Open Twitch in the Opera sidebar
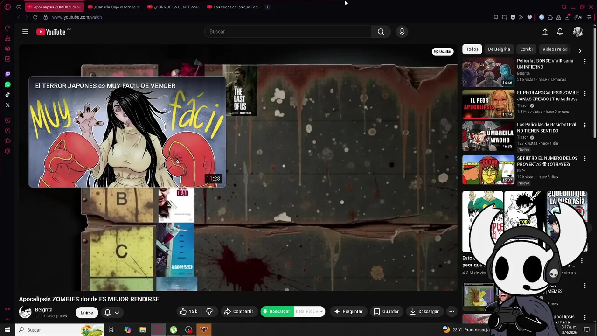The image size is (597, 336). click(7, 74)
